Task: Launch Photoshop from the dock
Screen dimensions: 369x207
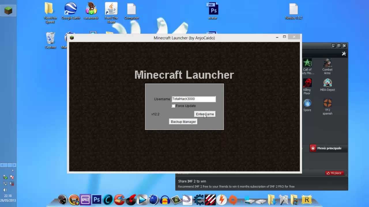Action: point(97,200)
